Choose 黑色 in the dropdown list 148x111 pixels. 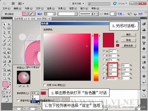(35, 99)
